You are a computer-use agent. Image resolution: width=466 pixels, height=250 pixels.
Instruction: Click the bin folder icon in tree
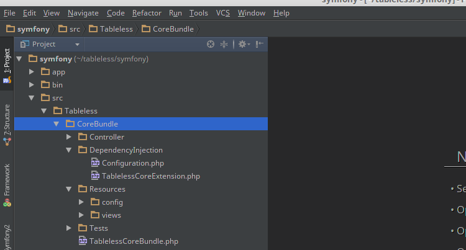[x=45, y=84]
